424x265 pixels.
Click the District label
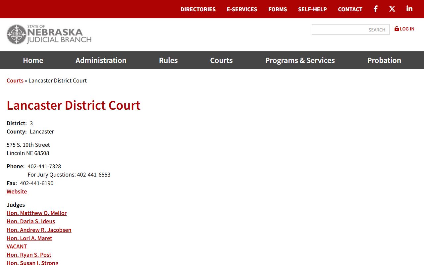(17, 123)
